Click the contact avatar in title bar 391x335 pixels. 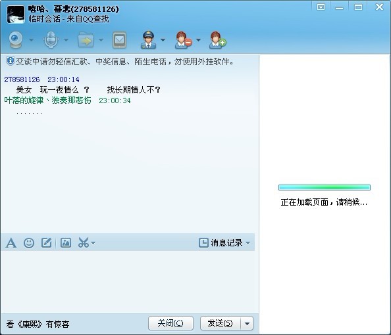click(x=16, y=14)
